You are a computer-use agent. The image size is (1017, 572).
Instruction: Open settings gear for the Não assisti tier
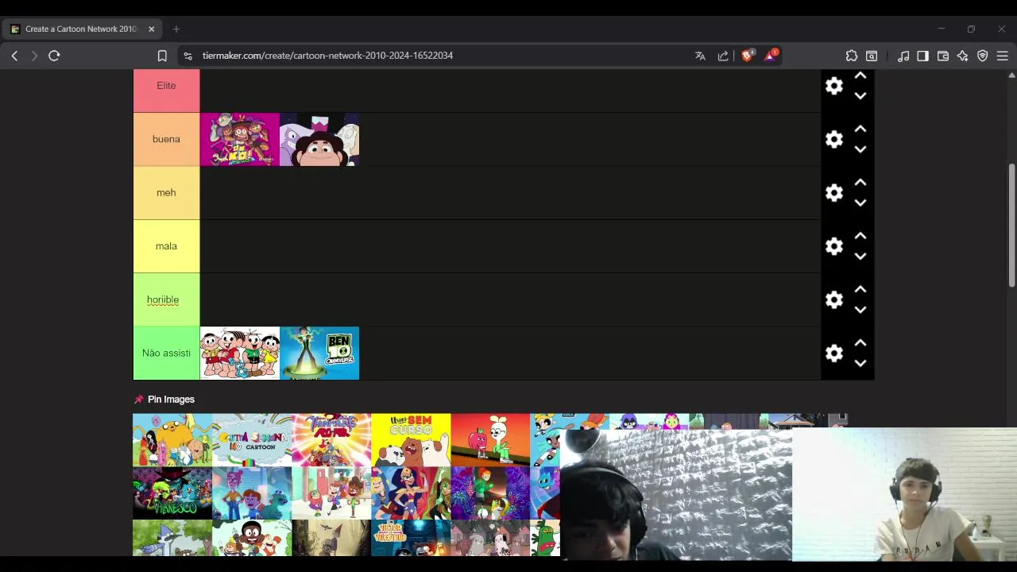pyautogui.click(x=833, y=354)
